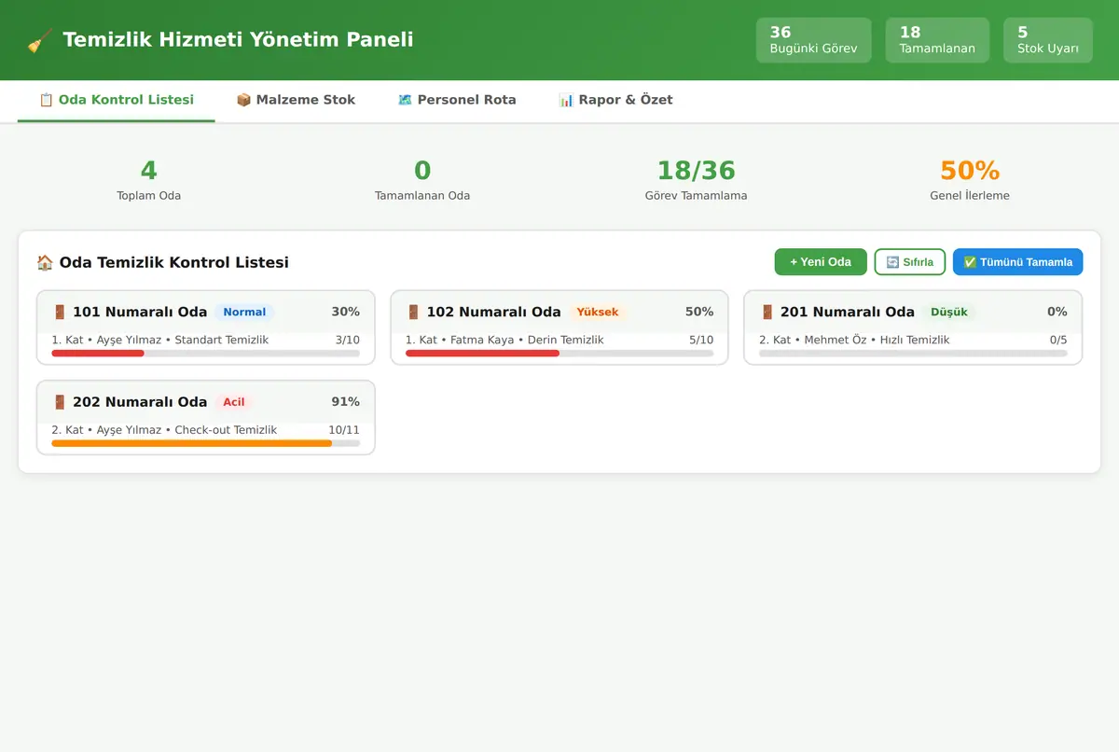The height and width of the screenshot is (752, 1119).
Task: Click the house icon beside Oda Temizlik Kontrol Listesi
Action: tap(45, 262)
